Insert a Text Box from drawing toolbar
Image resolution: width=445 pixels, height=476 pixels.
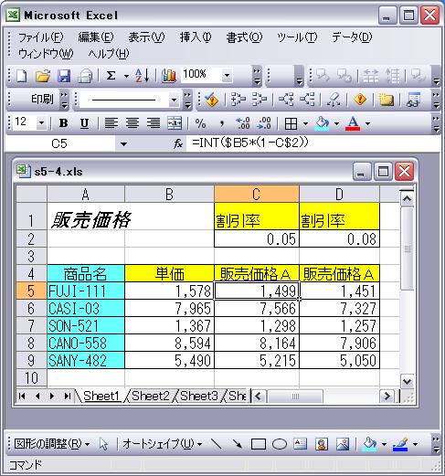(301, 444)
